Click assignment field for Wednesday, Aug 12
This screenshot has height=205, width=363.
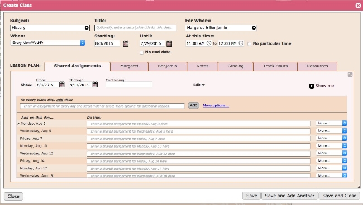pyautogui.click(x=199, y=154)
